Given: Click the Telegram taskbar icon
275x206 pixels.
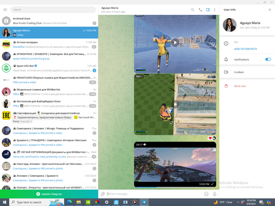Looking at the screenshot, I should (144, 202).
